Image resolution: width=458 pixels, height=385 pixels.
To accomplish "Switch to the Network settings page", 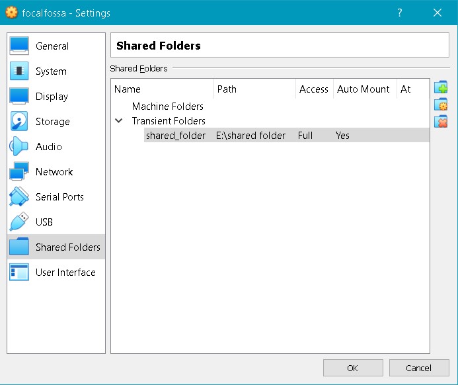I will [x=54, y=172].
